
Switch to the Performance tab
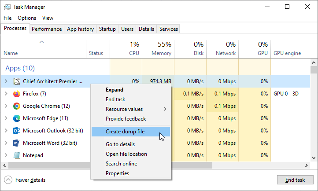[x=47, y=29]
